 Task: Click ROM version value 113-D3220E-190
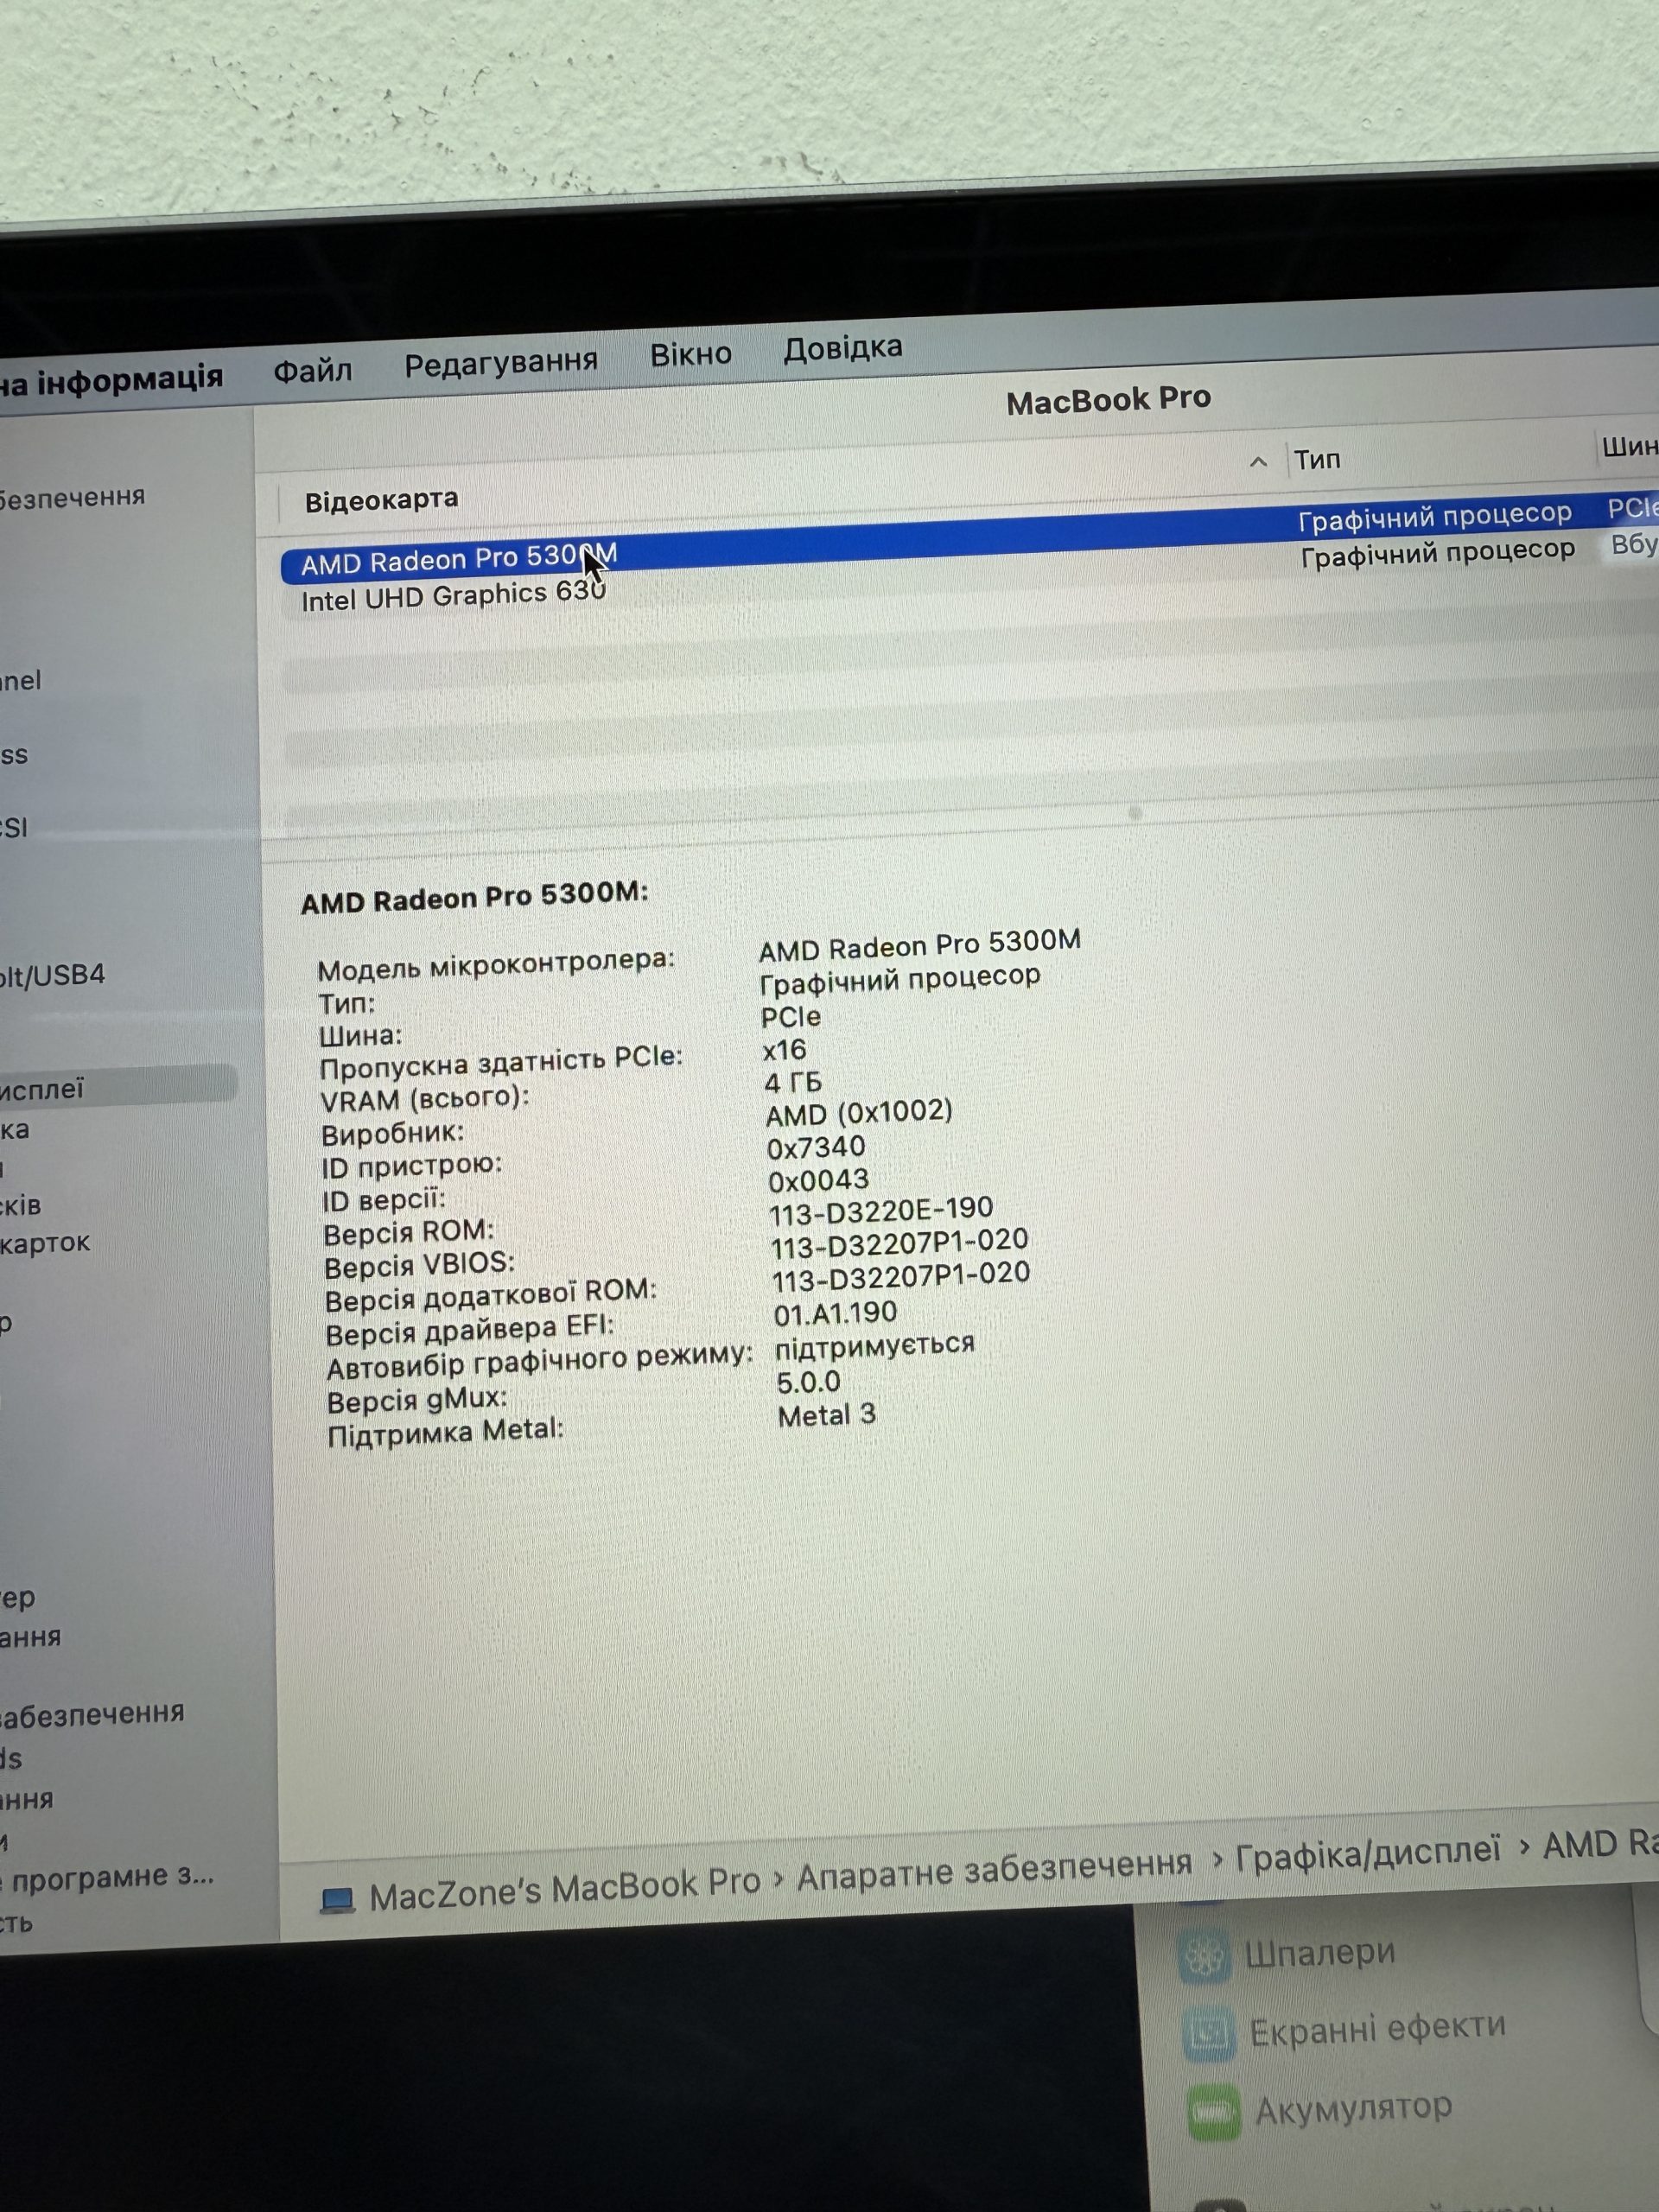pos(881,1211)
